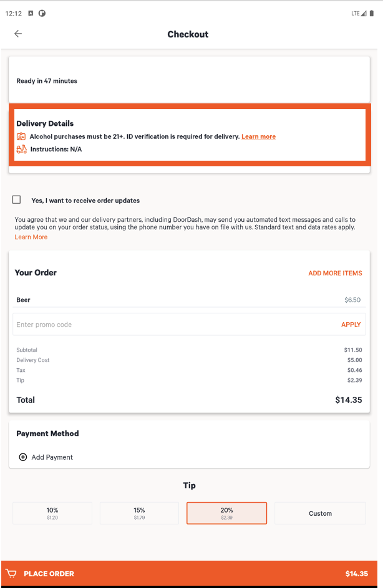The width and height of the screenshot is (383, 588).
Task: Tap the Beer order item row
Action: (188, 300)
